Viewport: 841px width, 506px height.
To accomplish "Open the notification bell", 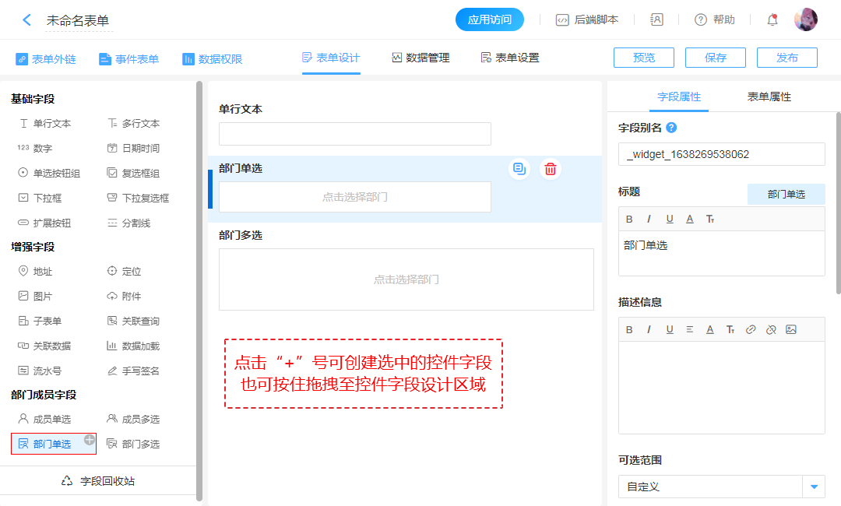I will pyautogui.click(x=772, y=20).
